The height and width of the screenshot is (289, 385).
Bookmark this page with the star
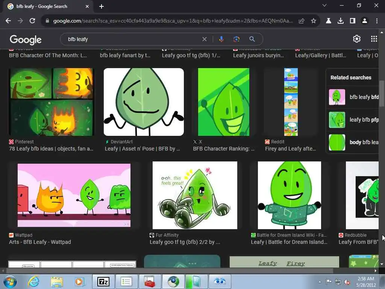pyautogui.click(x=314, y=21)
